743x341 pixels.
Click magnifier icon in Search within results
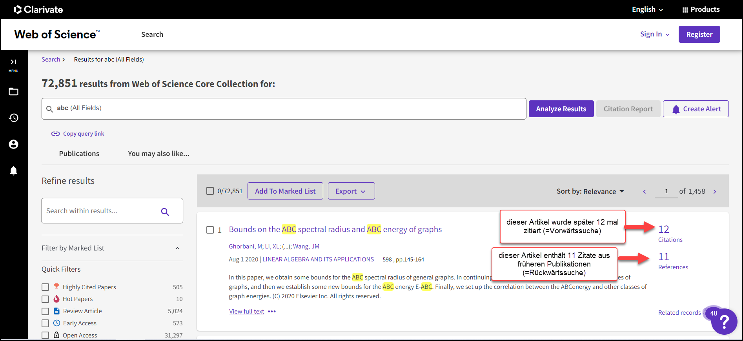[x=165, y=212]
